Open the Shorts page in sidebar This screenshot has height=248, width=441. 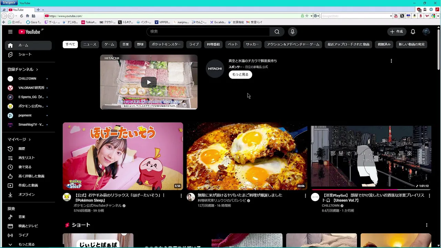pyautogui.click(x=28, y=54)
